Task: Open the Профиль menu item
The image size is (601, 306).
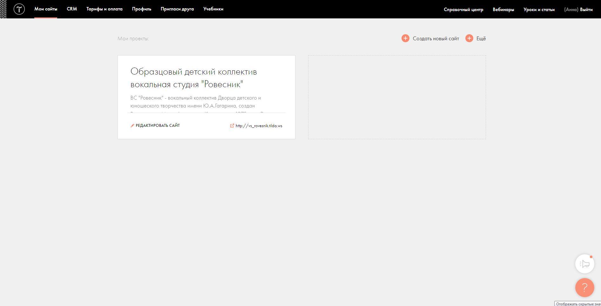Action: pyautogui.click(x=141, y=9)
